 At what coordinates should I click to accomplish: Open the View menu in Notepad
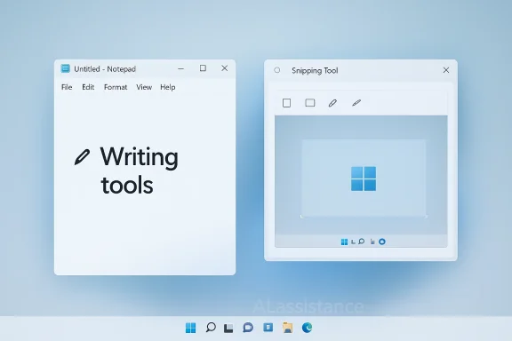click(144, 87)
